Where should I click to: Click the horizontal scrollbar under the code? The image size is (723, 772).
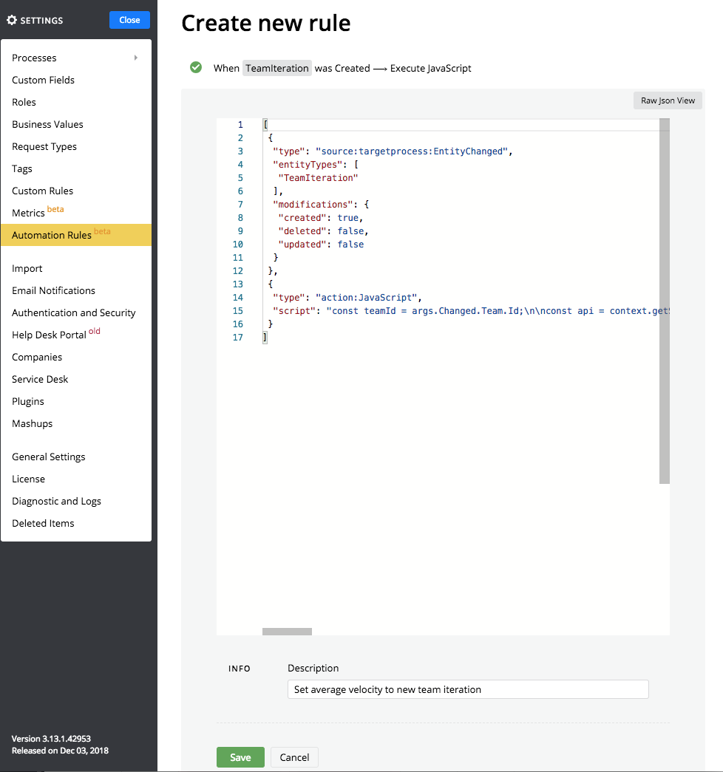pos(287,632)
